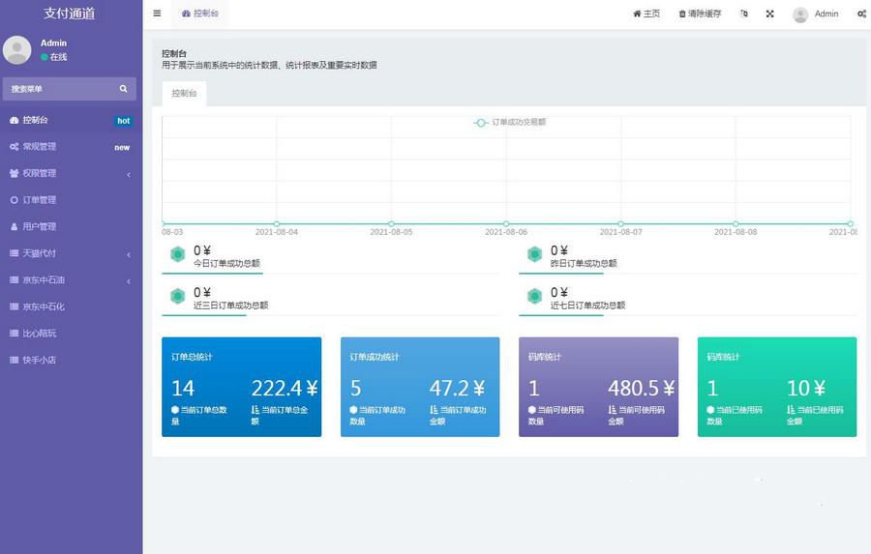
Task: Open 快手小店 in the sidebar menu
Action: (71, 360)
